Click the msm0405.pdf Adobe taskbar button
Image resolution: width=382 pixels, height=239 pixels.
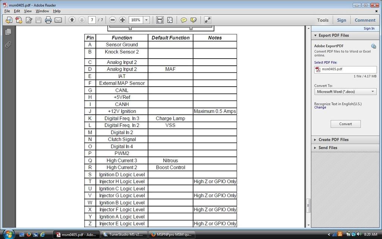[76, 235]
